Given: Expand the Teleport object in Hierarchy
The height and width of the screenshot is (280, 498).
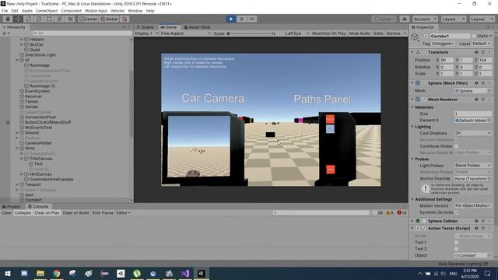Looking at the screenshot, I should coord(17,184).
